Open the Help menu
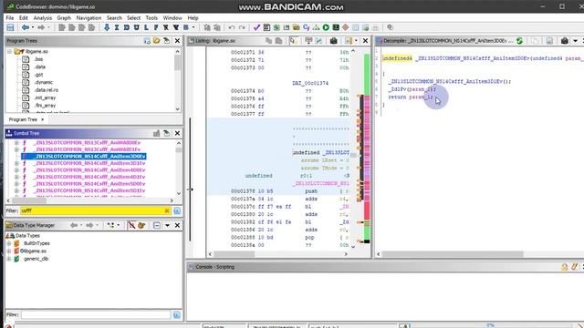Viewport: 584px width, 328px height. (x=193, y=18)
